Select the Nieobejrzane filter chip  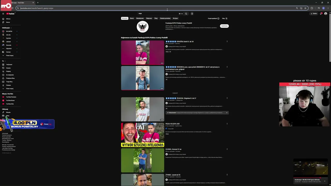[x=140, y=18]
